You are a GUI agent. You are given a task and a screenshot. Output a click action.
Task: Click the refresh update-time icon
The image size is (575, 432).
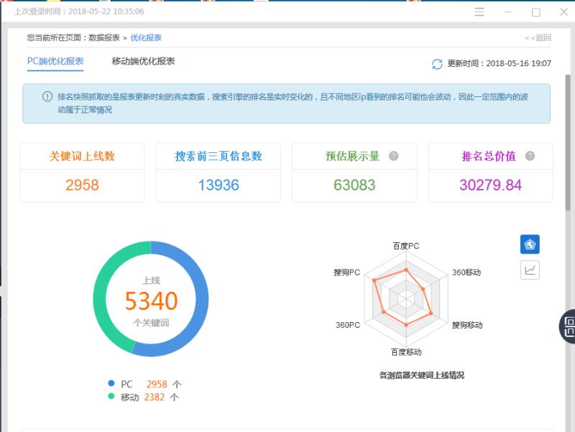coord(437,64)
